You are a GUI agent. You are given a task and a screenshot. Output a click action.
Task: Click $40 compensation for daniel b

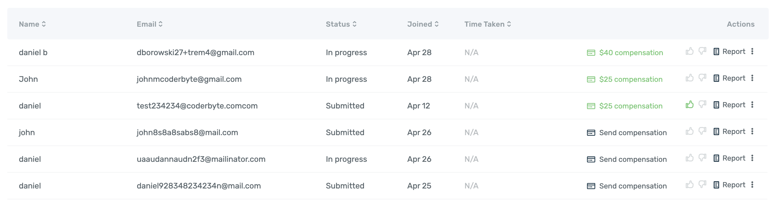click(x=625, y=53)
